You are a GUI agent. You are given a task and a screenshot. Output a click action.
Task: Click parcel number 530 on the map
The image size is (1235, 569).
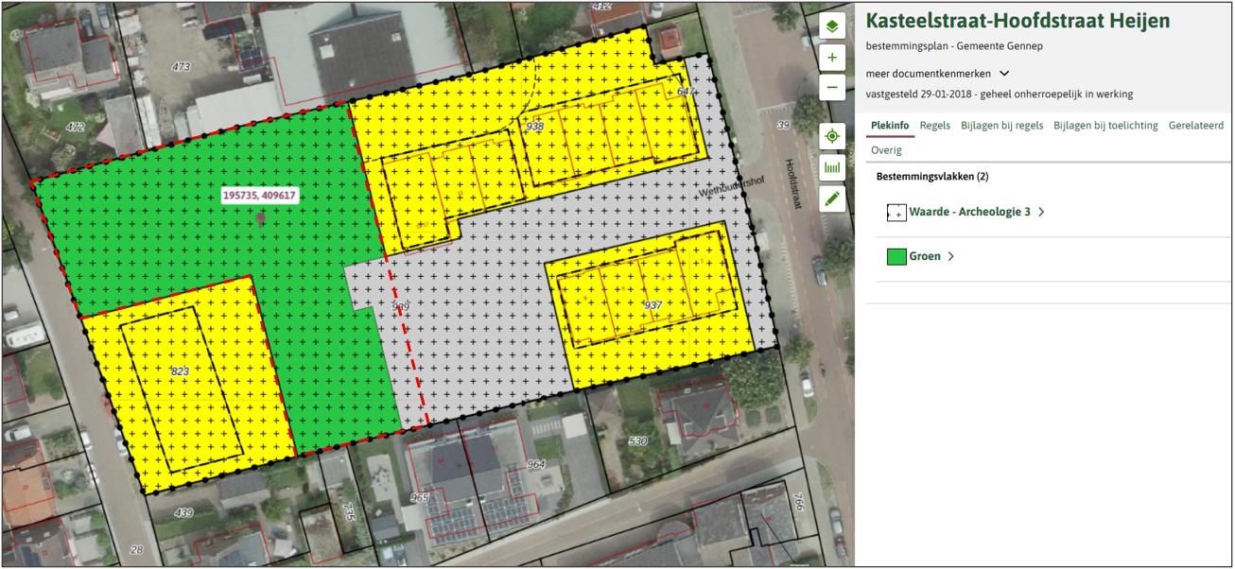click(638, 441)
